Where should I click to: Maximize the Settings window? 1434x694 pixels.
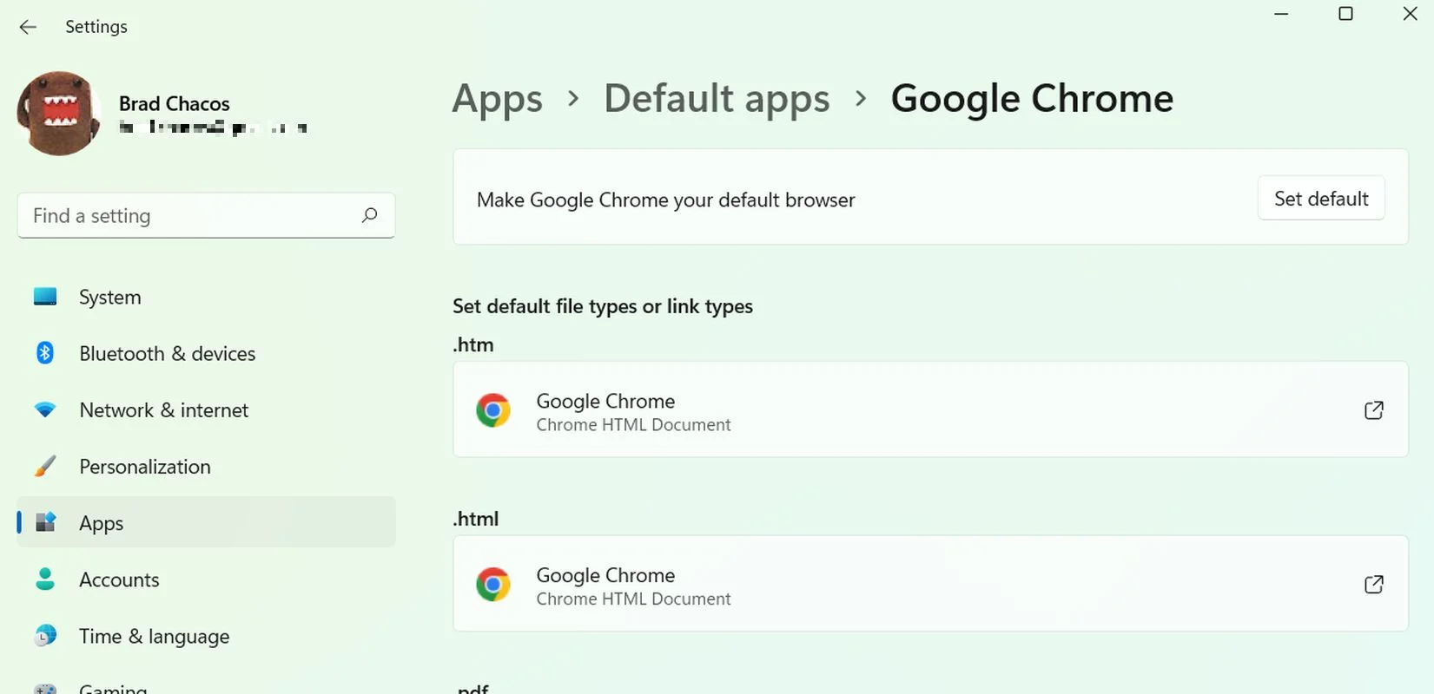click(1345, 14)
